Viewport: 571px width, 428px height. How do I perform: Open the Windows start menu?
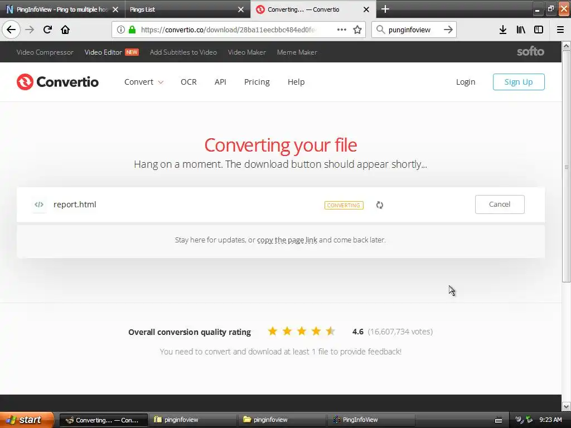pyautogui.click(x=26, y=420)
